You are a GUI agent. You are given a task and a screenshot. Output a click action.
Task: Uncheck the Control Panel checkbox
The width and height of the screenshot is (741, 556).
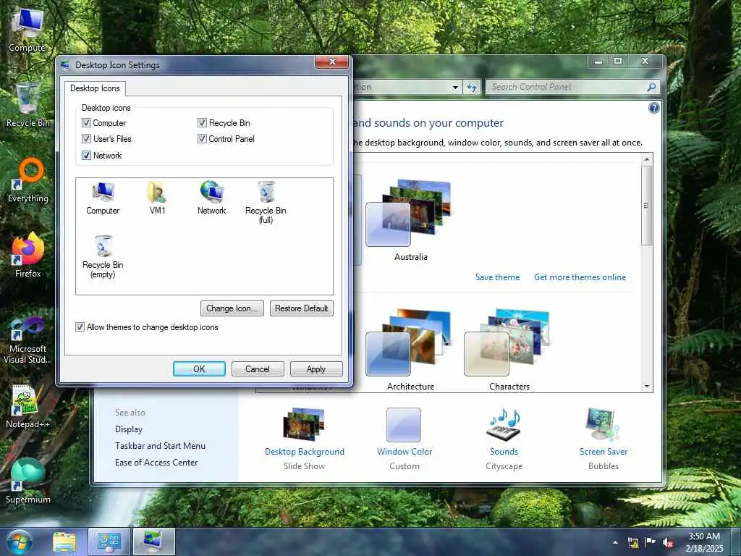coord(203,138)
